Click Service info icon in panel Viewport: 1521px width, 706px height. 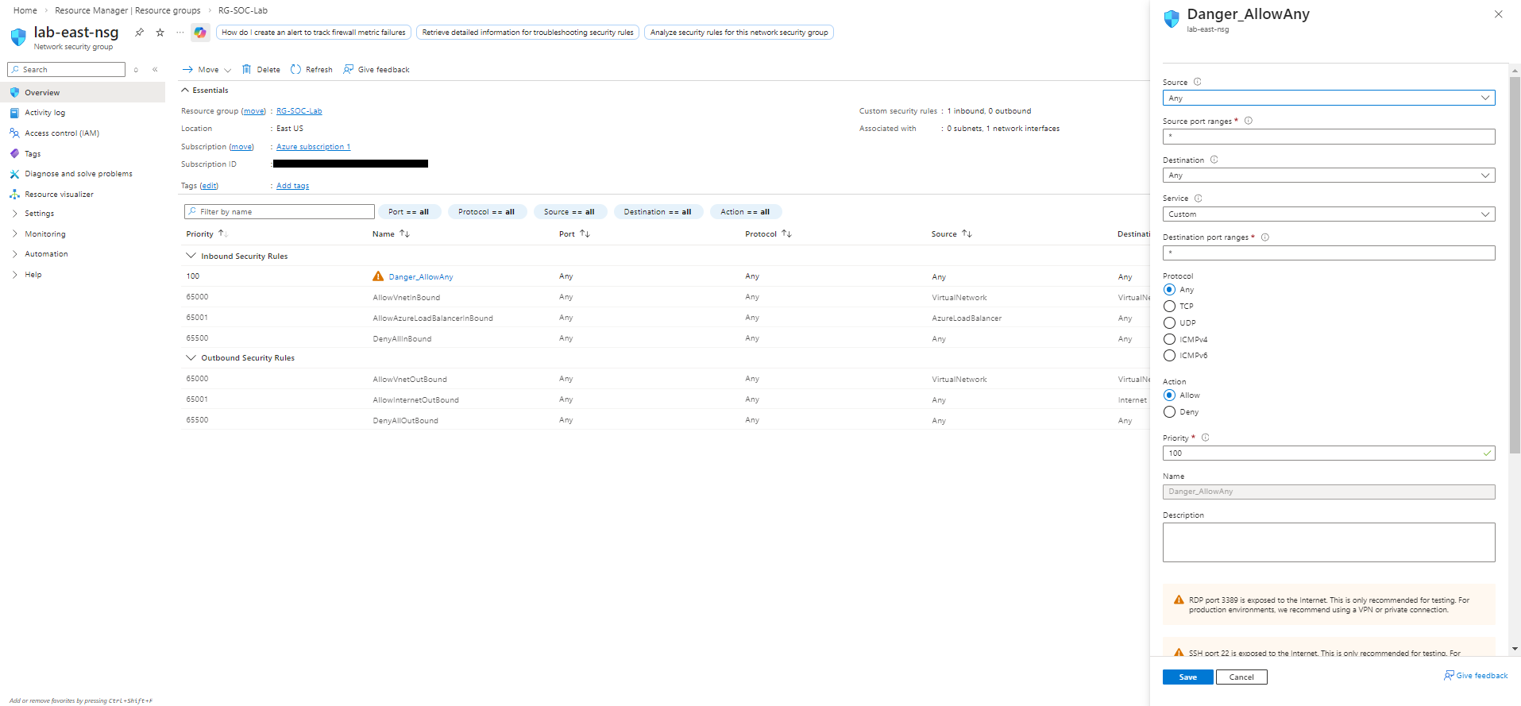(1198, 199)
